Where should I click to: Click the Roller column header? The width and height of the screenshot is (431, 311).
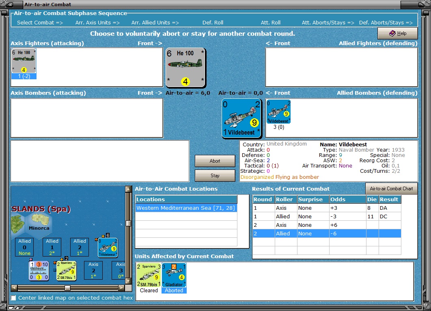coord(286,199)
